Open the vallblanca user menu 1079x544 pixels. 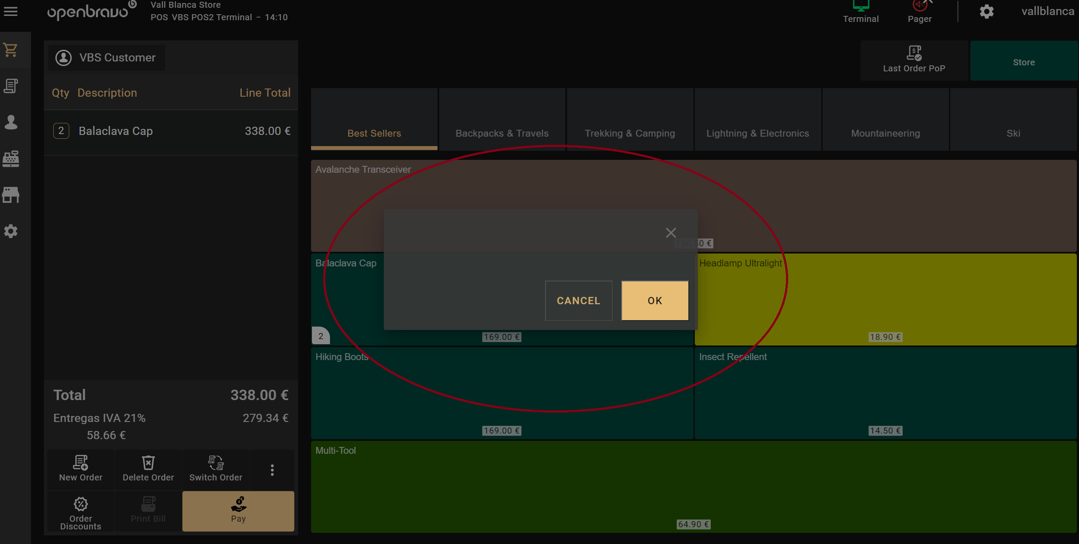click(x=1048, y=12)
